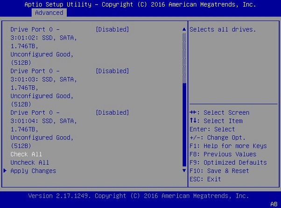Select the Drive Port 0 - 3:01:02 entry
The image size is (281, 208).
(35, 29)
